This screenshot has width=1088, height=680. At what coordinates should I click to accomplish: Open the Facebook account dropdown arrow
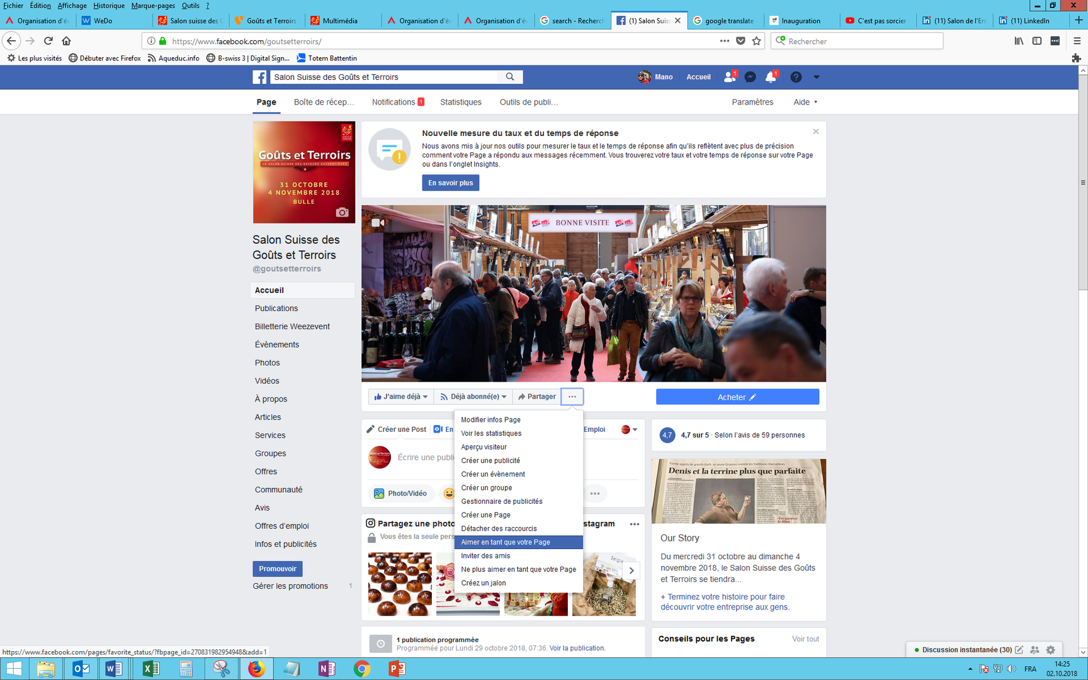tap(816, 77)
